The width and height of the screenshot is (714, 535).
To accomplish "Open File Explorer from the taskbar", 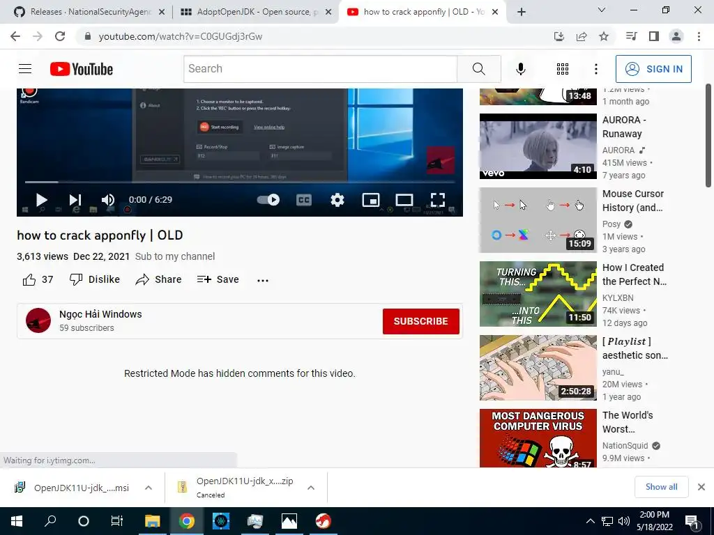I will [x=153, y=521].
